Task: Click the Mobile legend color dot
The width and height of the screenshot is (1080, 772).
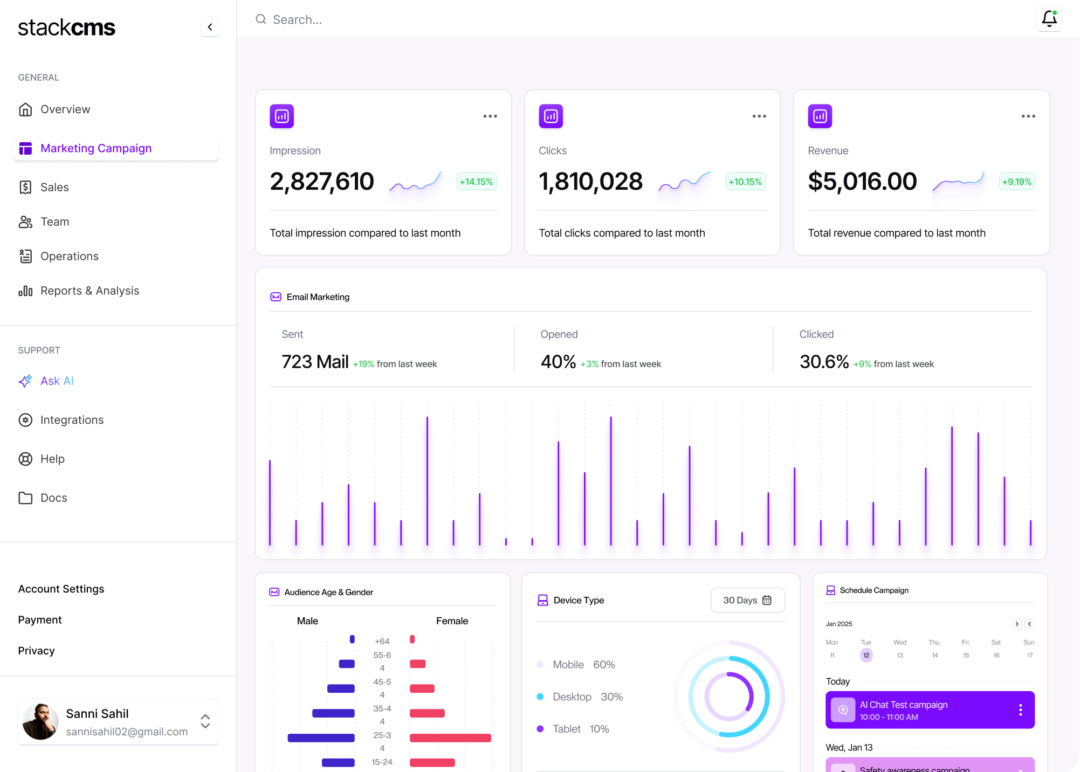Action: pos(540,665)
